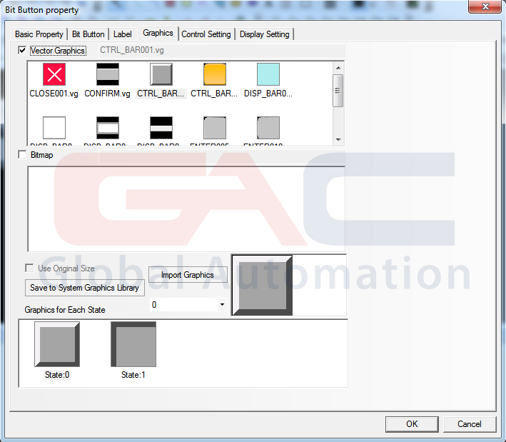Click the large graphic preview image
Screen dimensions: 506x442
(263, 286)
